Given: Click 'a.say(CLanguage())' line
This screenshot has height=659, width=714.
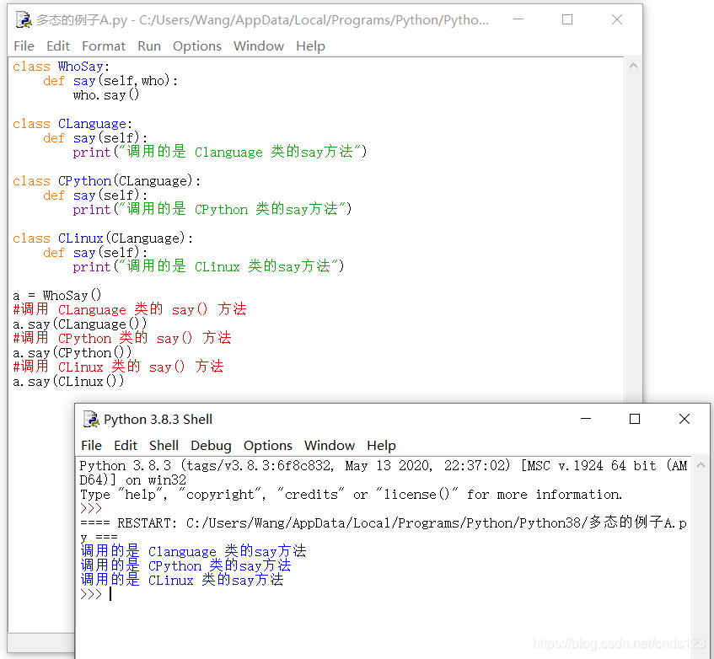Looking at the screenshot, I should pos(80,324).
